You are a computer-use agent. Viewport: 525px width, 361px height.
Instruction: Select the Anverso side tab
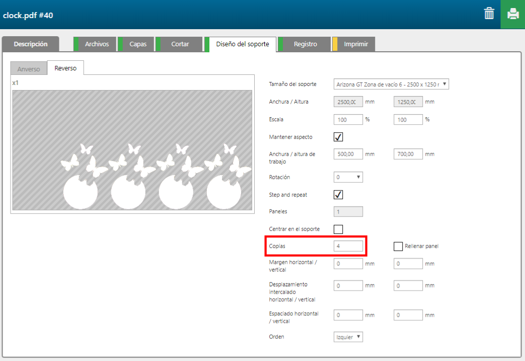(x=29, y=69)
